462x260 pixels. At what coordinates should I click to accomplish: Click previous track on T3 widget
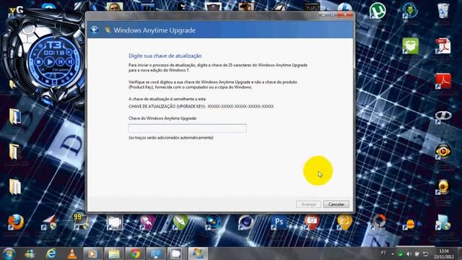[x=60, y=62]
